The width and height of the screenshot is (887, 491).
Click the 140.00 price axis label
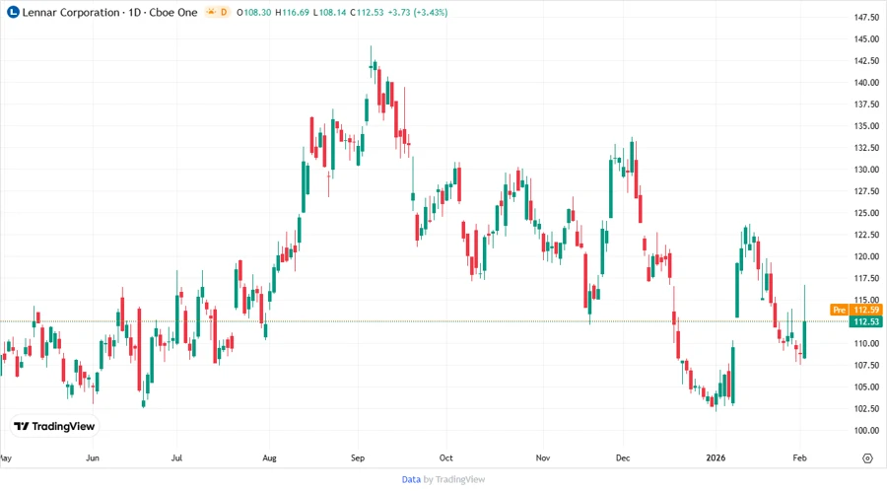pos(866,82)
